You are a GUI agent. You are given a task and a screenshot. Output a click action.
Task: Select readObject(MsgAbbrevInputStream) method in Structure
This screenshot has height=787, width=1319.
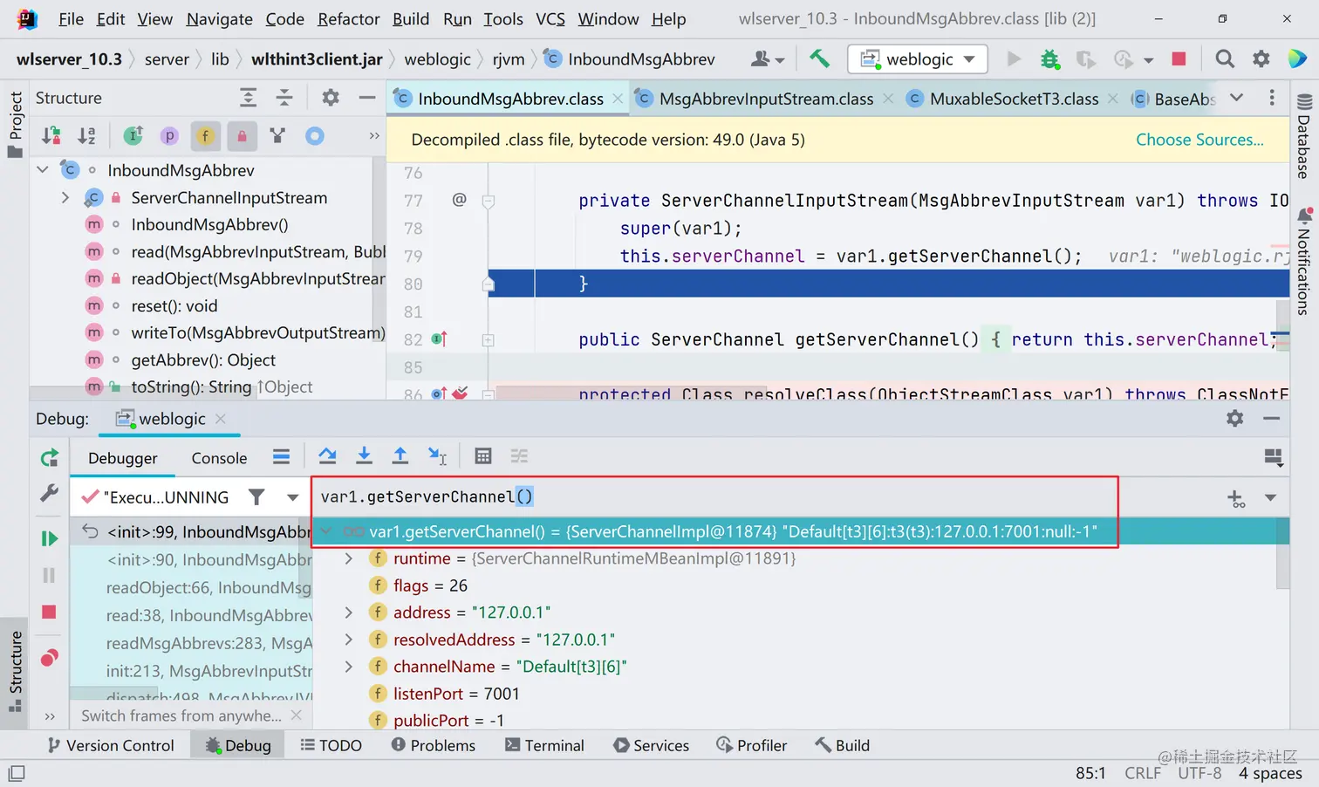(257, 278)
